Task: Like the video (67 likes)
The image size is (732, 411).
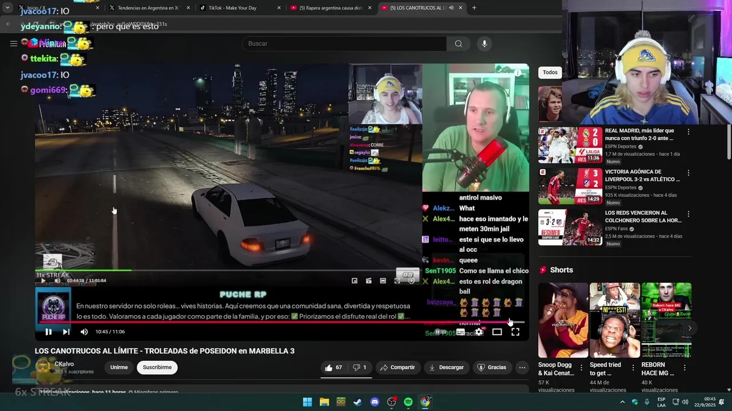Action: point(333,368)
